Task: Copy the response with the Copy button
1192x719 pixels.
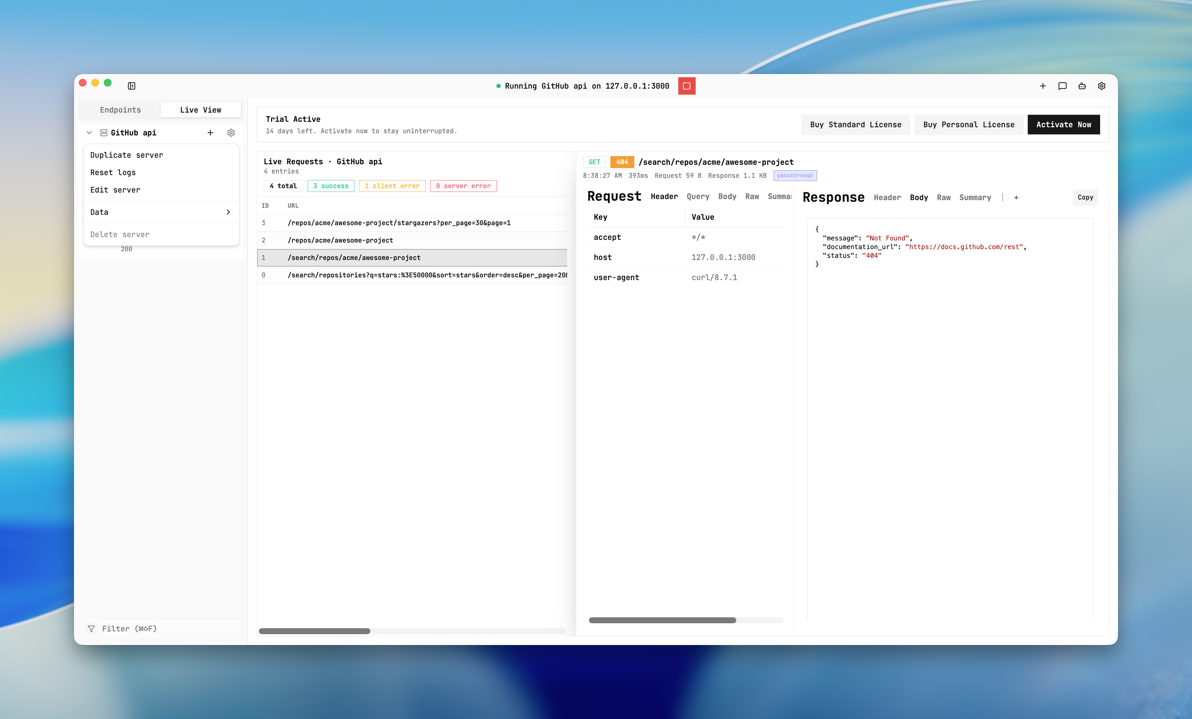Action: point(1085,197)
